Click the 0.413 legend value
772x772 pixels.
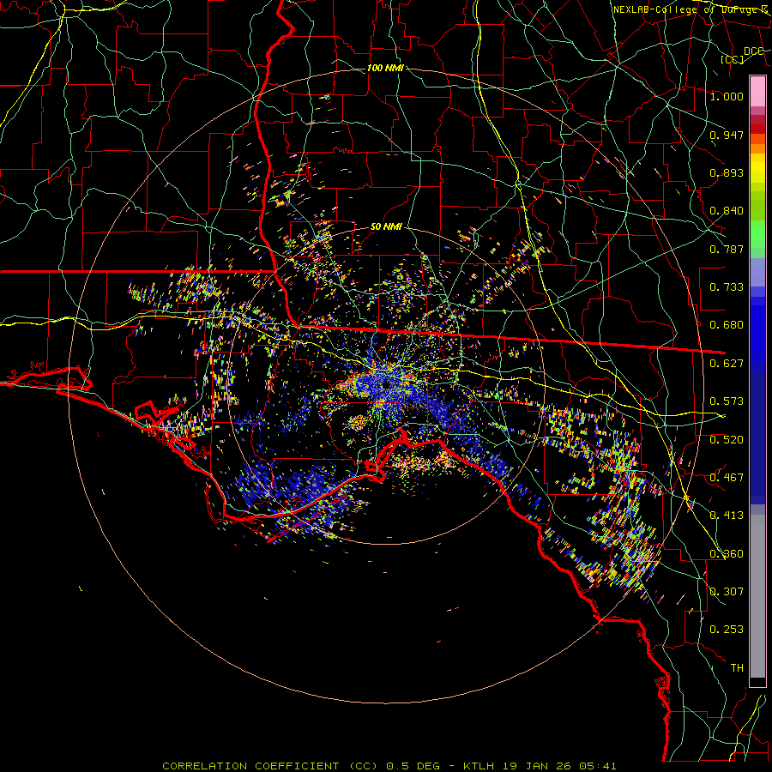[x=727, y=516]
